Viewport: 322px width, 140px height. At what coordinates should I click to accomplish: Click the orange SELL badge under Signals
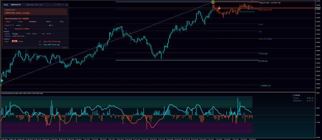[14, 41]
